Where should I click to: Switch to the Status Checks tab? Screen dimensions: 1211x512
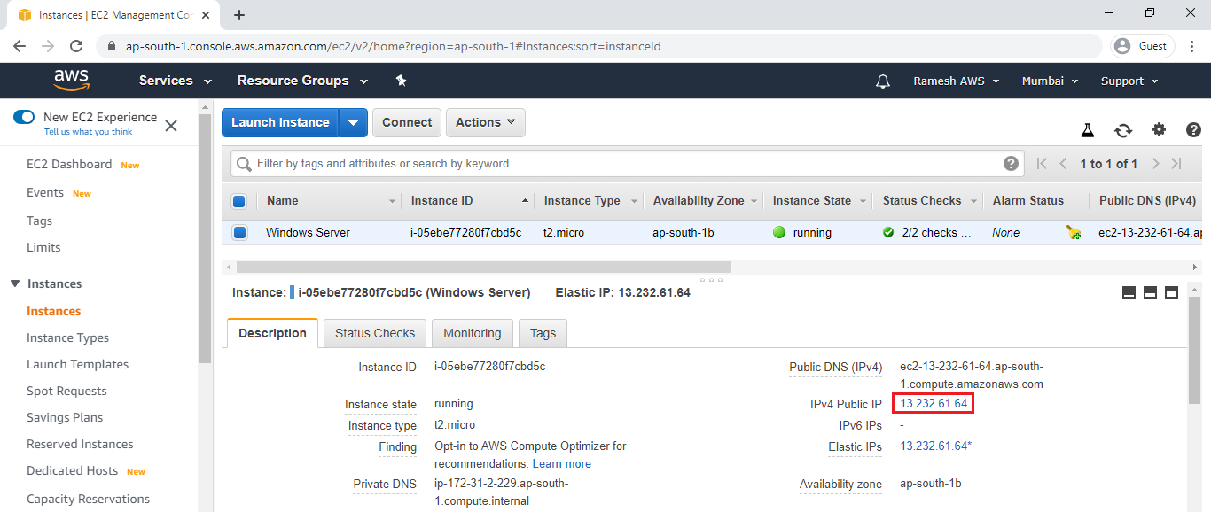tap(375, 333)
